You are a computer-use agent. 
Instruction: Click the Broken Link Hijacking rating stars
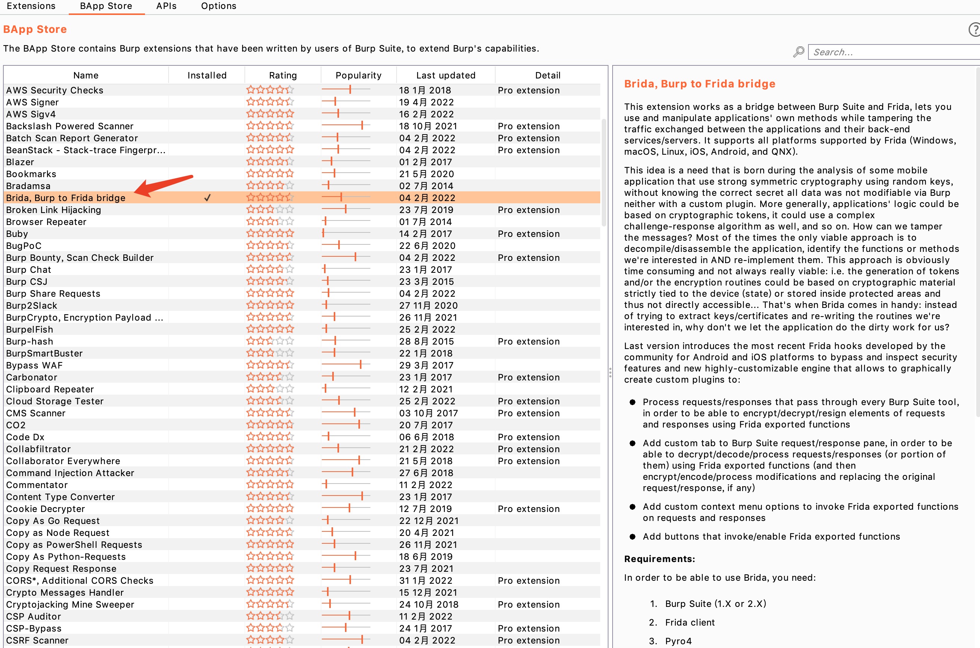(270, 210)
